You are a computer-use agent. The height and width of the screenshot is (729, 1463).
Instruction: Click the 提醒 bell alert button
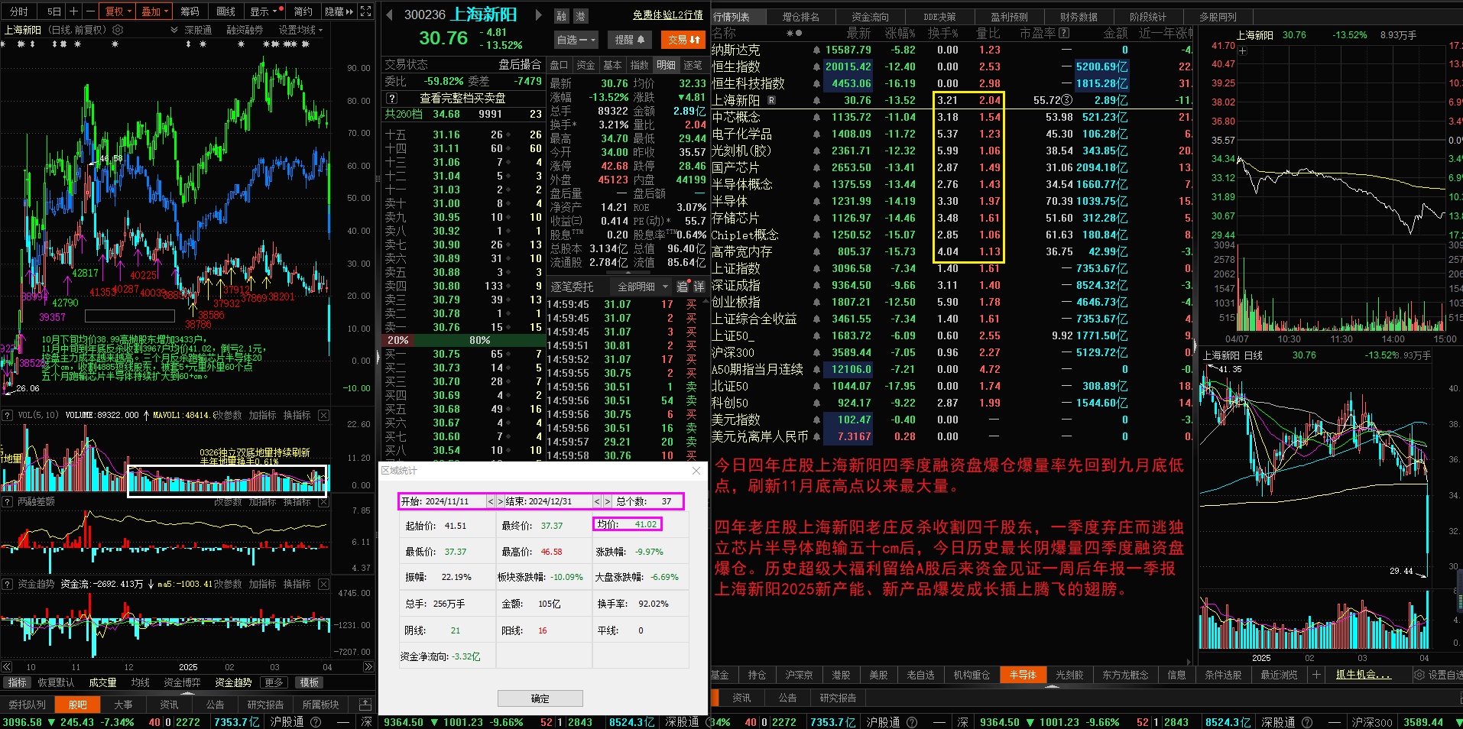tap(631, 40)
